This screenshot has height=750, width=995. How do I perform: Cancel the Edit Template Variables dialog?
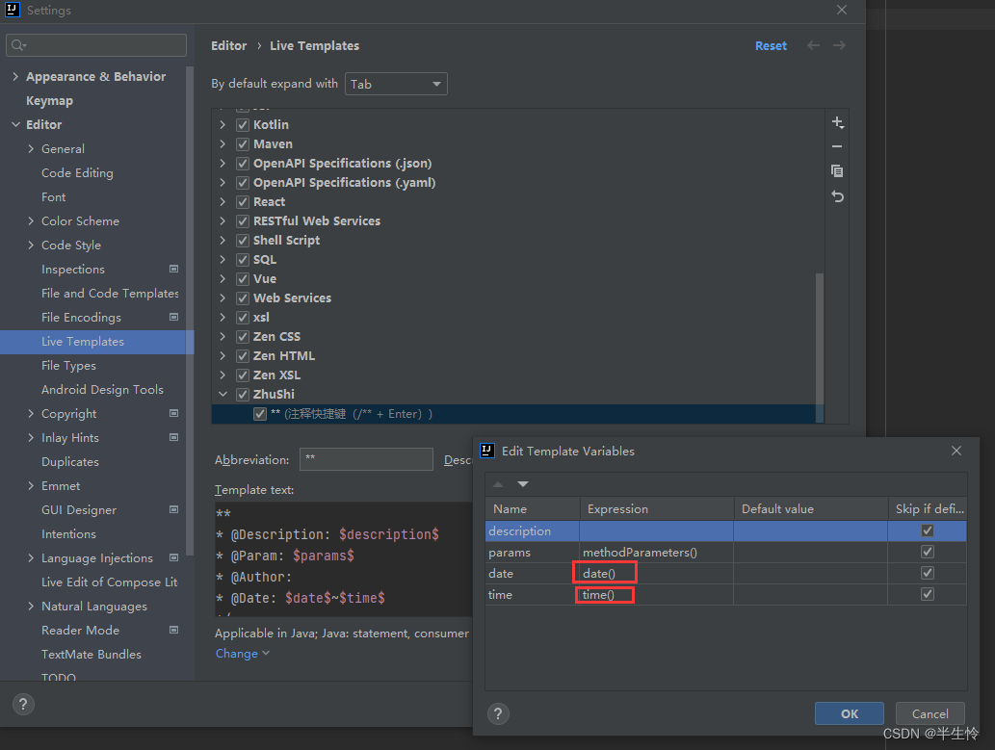[x=930, y=713]
